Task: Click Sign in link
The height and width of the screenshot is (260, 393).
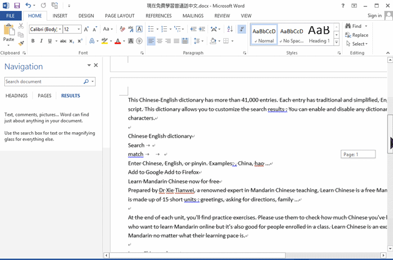Action: 374,15
